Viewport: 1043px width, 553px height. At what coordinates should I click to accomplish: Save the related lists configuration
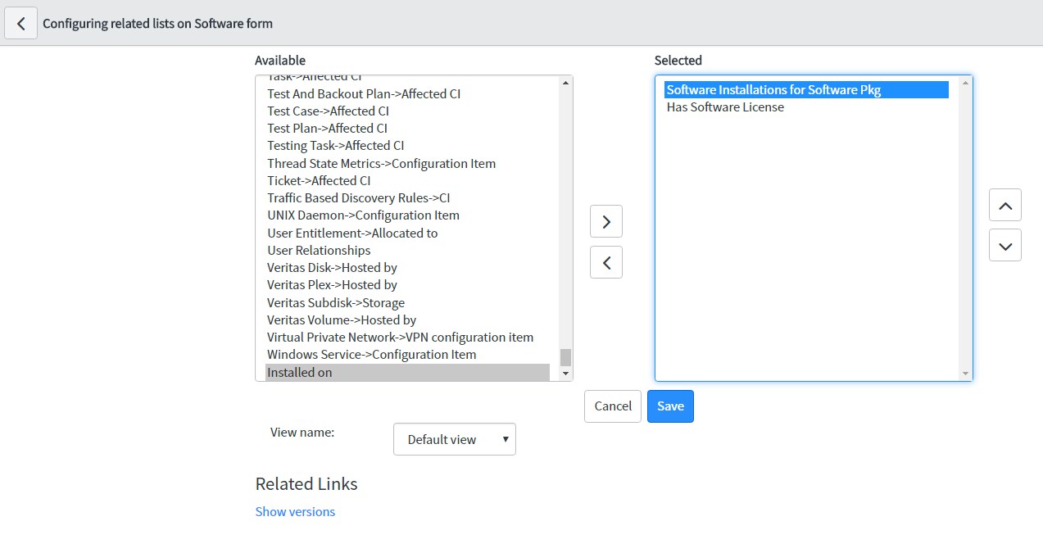pyautogui.click(x=669, y=406)
